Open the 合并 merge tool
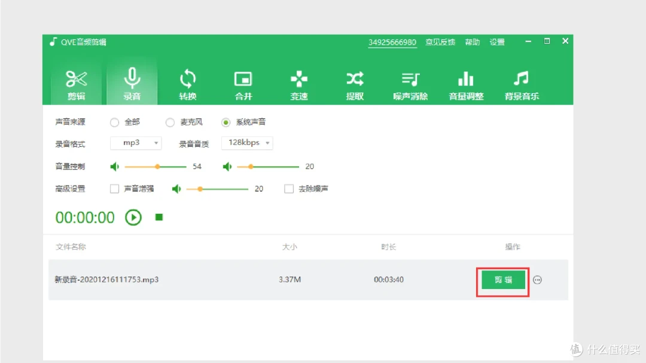The width and height of the screenshot is (646, 363). click(x=243, y=85)
